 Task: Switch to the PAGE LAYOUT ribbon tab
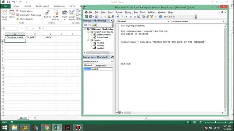(x=42, y=7)
